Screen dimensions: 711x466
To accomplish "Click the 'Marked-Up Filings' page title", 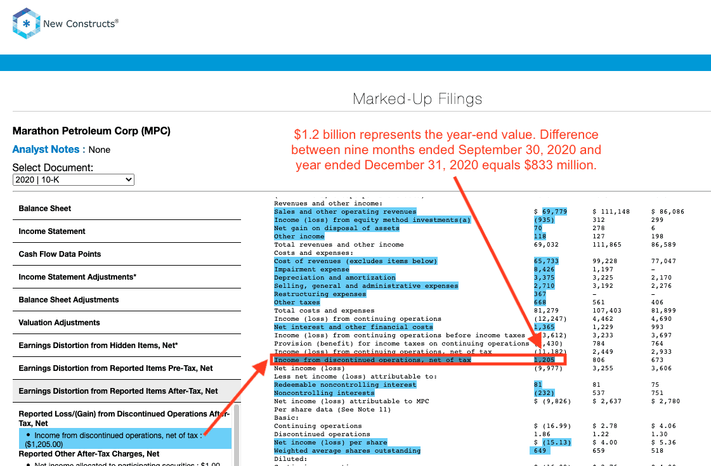I will pos(417,99).
